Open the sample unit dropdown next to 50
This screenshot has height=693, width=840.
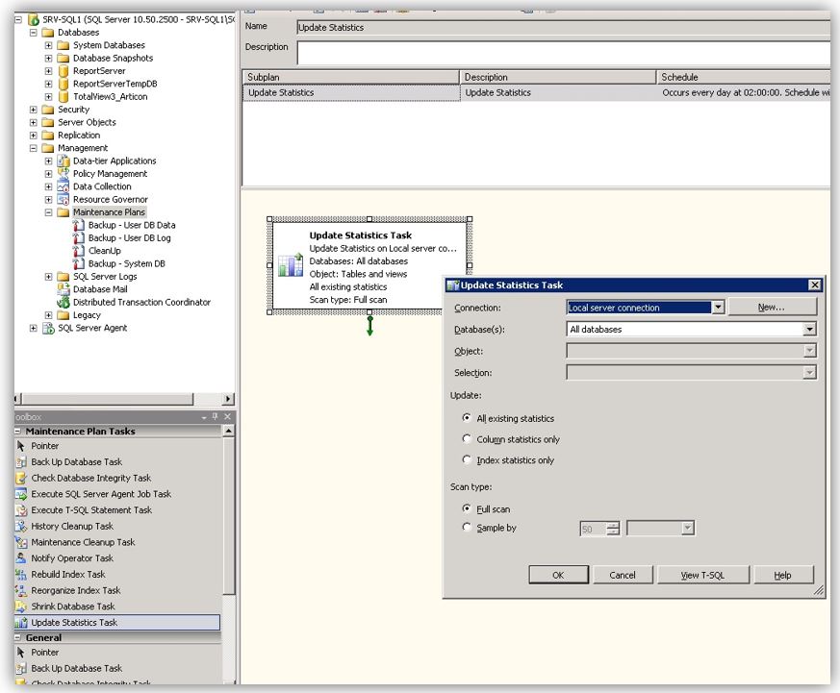tap(688, 529)
